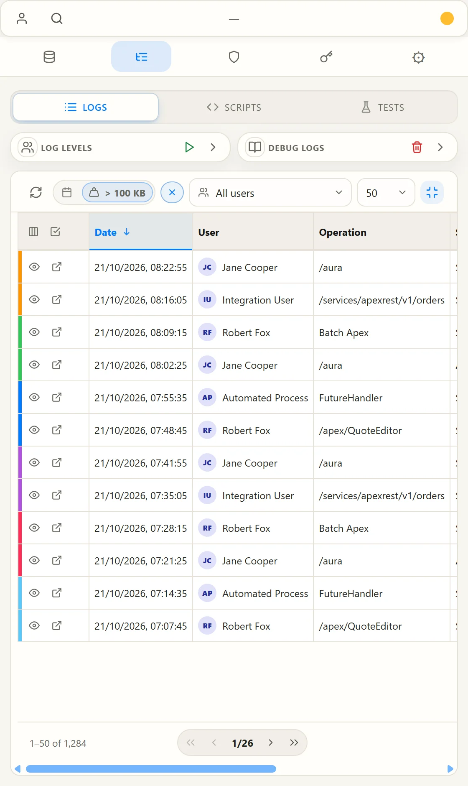
Task: Click the LOG LEVELS users icon
Action: pyautogui.click(x=28, y=147)
